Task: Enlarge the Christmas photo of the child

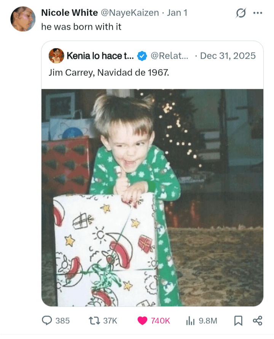Action: pyautogui.click(x=152, y=198)
